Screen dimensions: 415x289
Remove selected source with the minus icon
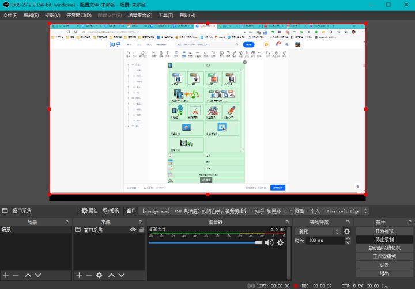pos(89,275)
